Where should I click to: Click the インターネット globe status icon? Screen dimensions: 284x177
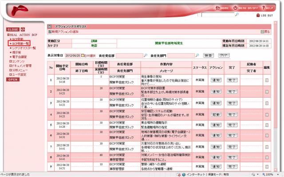184,174
